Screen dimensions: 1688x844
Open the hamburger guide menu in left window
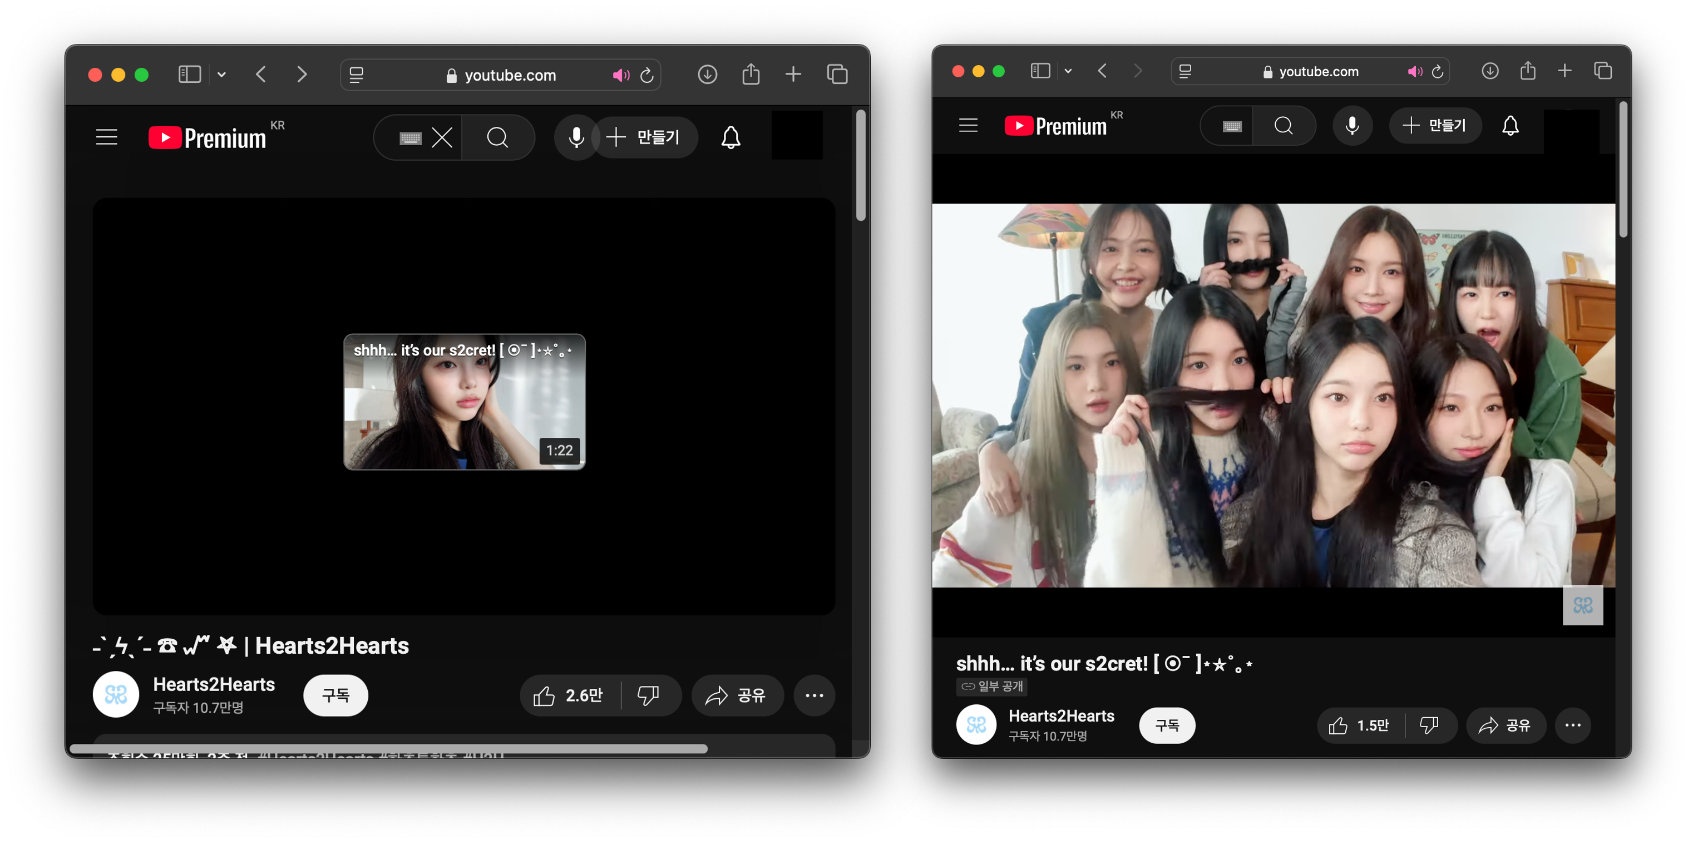(106, 137)
